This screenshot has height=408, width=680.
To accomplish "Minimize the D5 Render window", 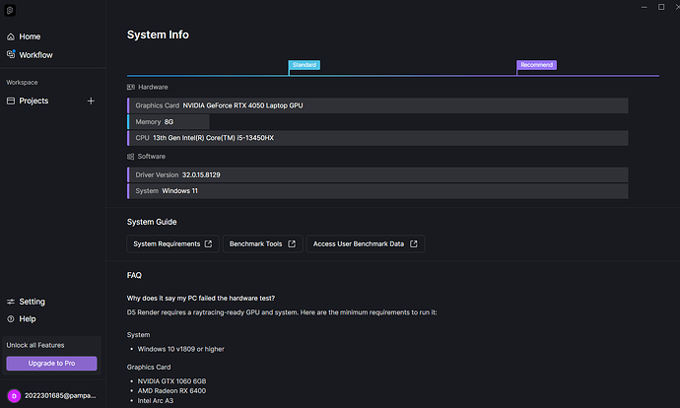I will pos(619,7).
